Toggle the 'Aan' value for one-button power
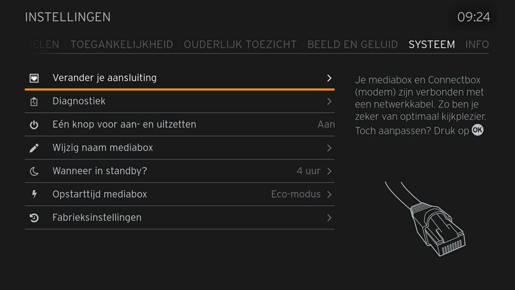Image resolution: width=515 pixels, height=290 pixels. [326, 124]
